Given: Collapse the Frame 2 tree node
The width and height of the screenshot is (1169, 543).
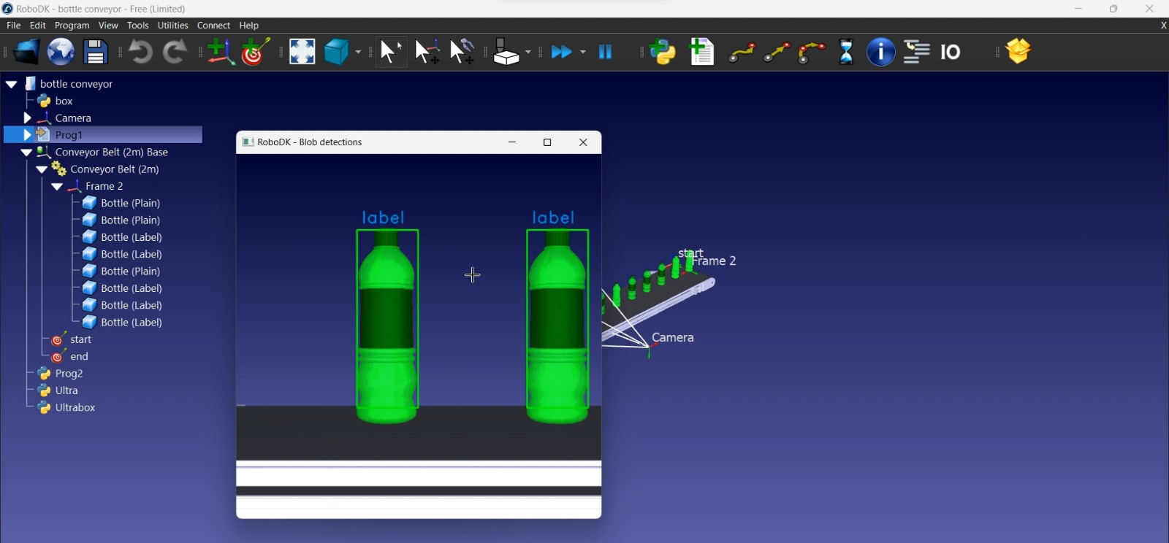Looking at the screenshot, I should click(x=57, y=187).
